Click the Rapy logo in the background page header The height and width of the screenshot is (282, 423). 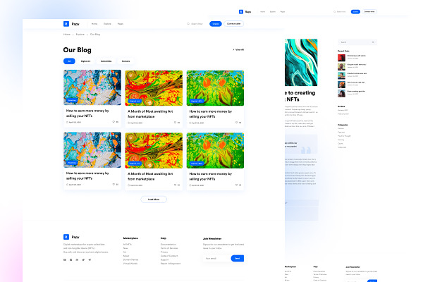tap(245, 11)
